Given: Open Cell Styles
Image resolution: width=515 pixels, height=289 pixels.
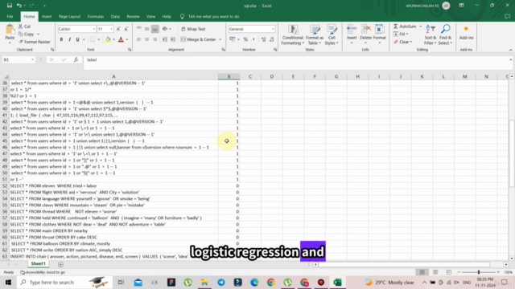Looking at the screenshot, I should 332,35.
